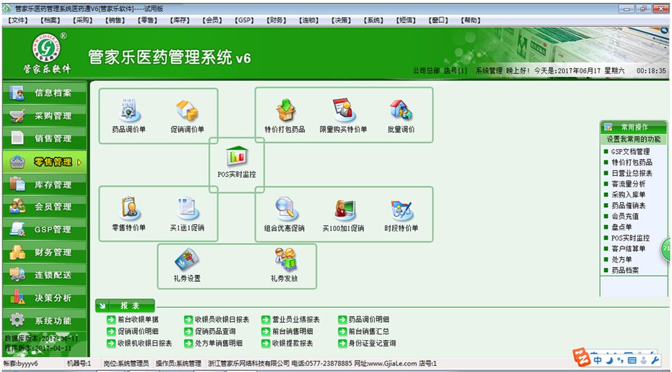Select 销售管理 in the sidebar
The width and height of the screenshot is (672, 372).
(x=44, y=138)
